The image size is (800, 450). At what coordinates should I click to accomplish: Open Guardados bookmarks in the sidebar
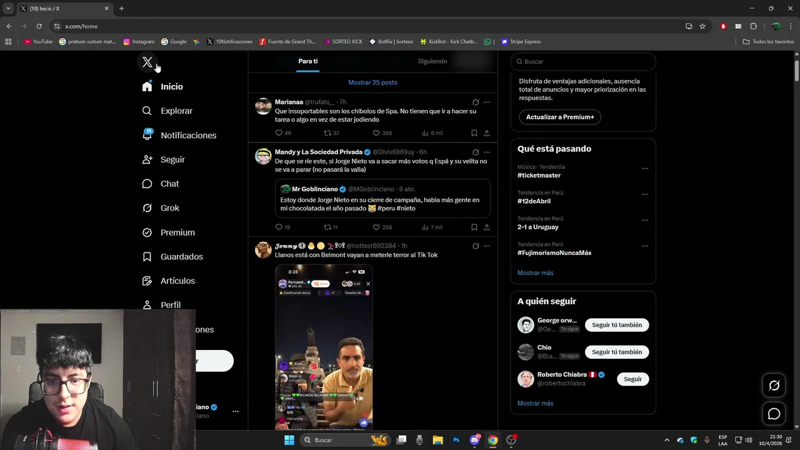pos(172,257)
